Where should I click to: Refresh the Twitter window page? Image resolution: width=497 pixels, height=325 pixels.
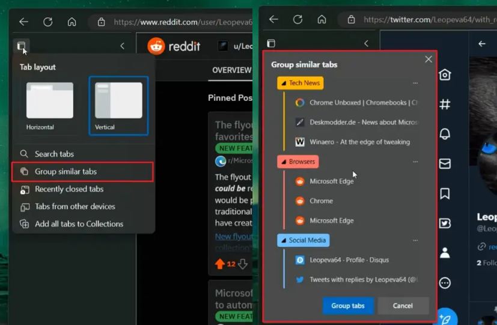pos(297,19)
